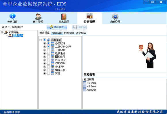Image resolution: width=167 pixels, height=114 pixels.
Task: Click the OA·ERP category icon
Action: coord(53,67)
